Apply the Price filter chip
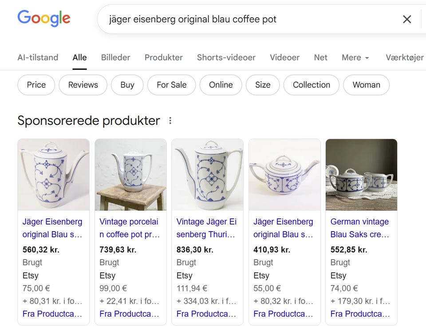Image resolution: width=426 pixels, height=333 pixels. pyautogui.click(x=36, y=85)
